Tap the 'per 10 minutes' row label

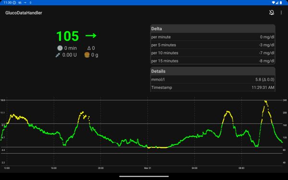[165, 53]
